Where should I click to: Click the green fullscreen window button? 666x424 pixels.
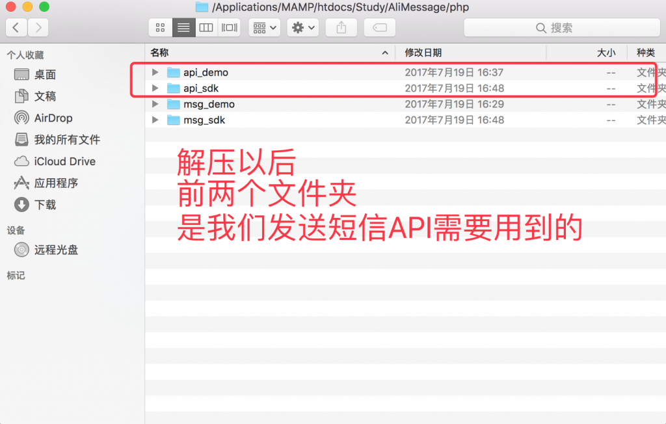(x=44, y=7)
